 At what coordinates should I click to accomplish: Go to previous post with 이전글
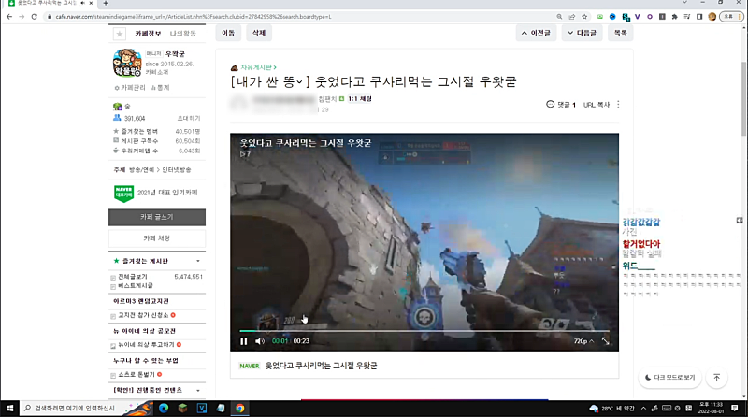click(536, 33)
